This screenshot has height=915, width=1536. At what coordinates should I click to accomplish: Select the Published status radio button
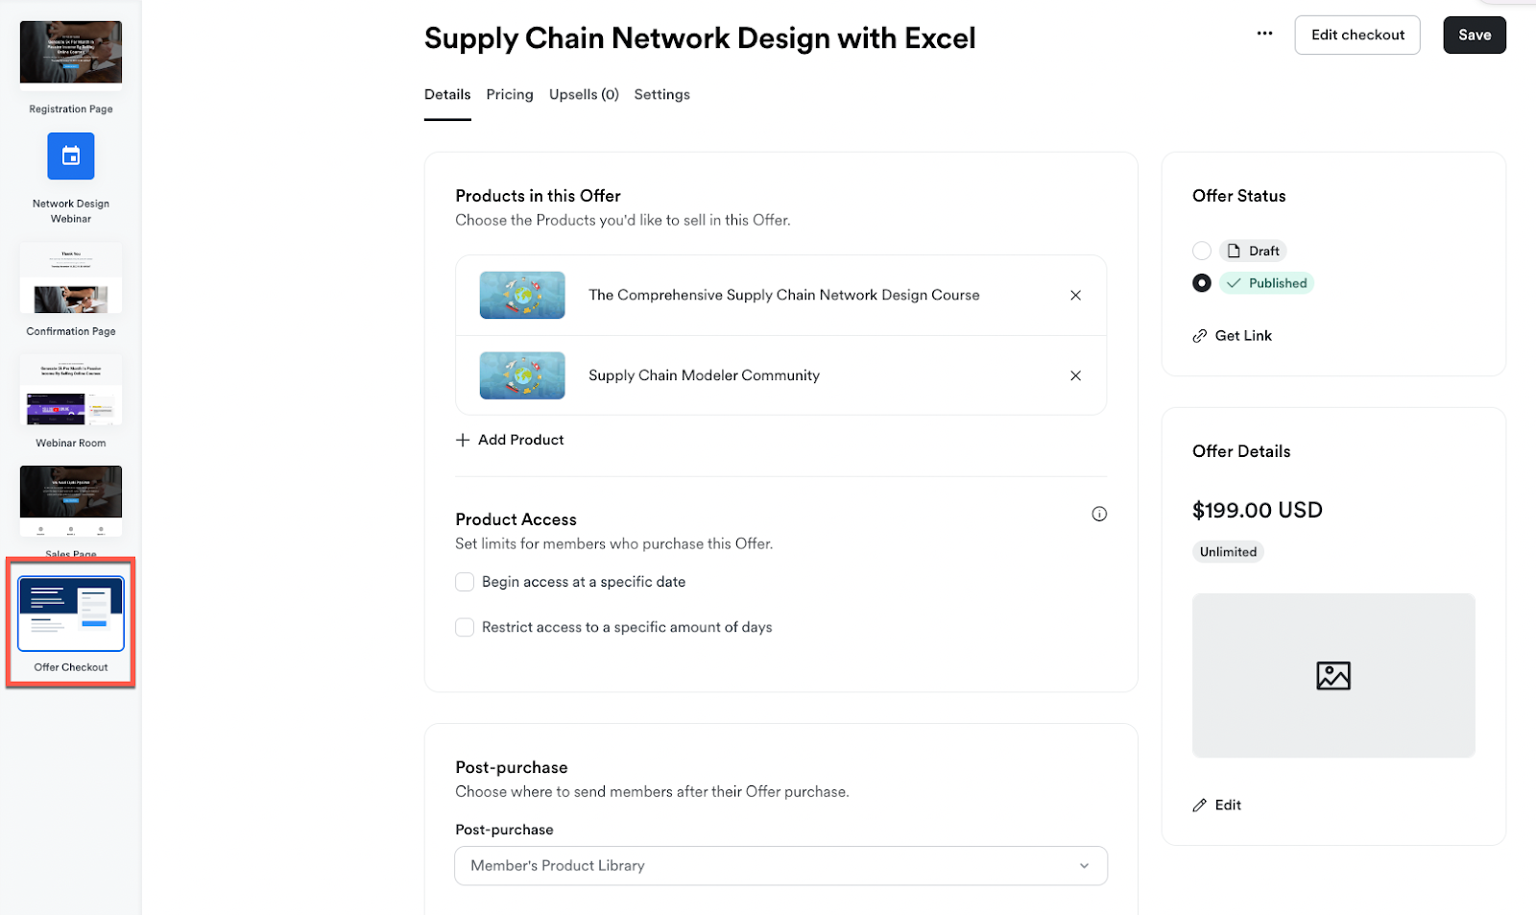[x=1201, y=283]
